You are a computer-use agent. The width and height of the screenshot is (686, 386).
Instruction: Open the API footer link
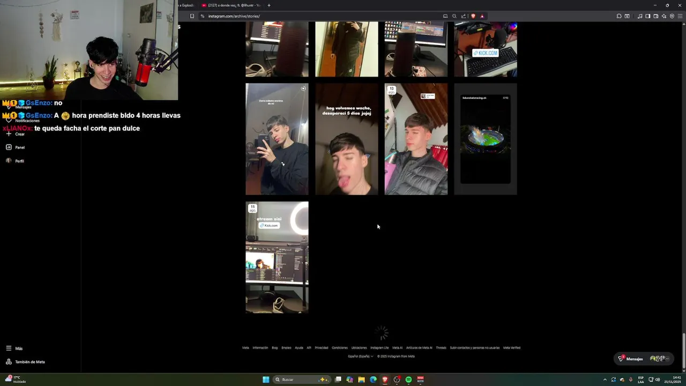[309, 348]
